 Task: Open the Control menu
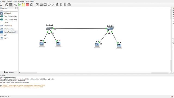9,1
